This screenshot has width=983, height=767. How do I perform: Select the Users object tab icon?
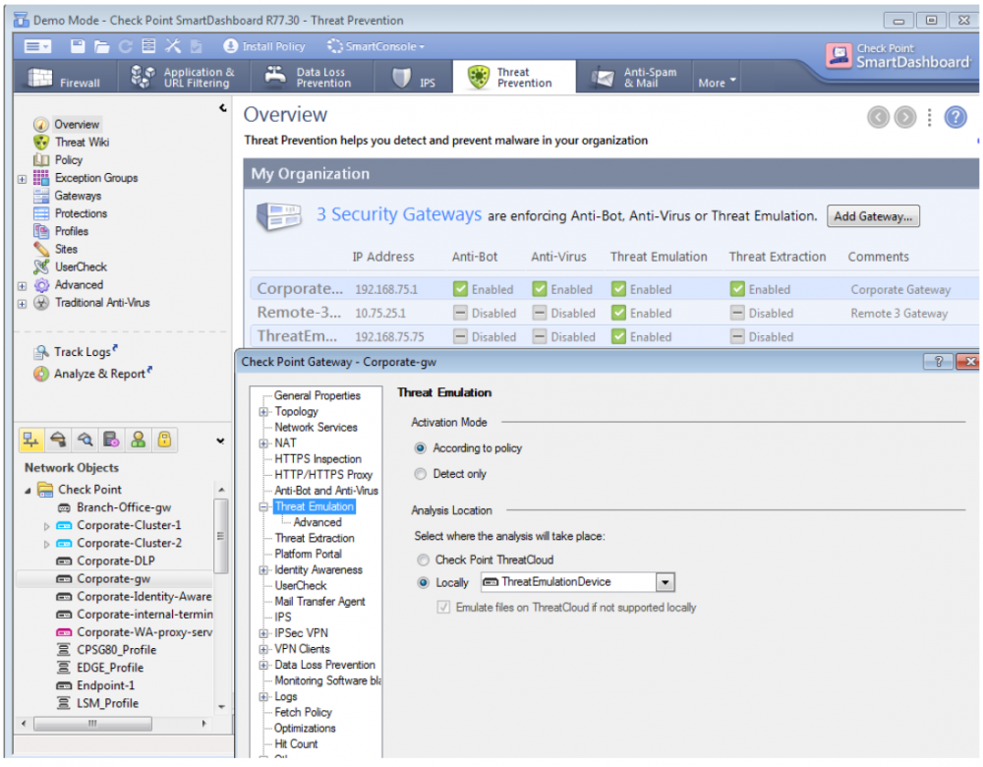click(x=139, y=440)
